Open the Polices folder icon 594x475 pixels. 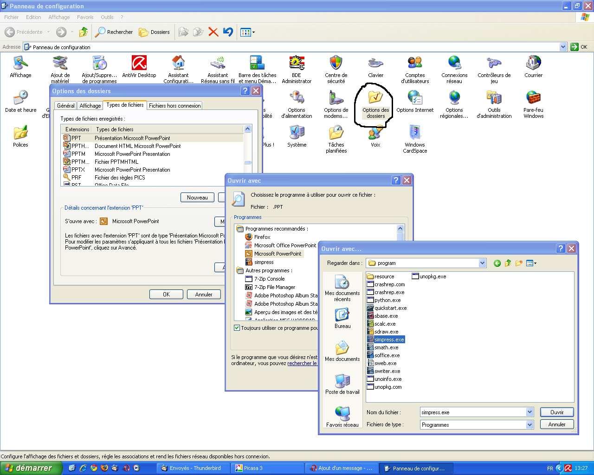click(20, 136)
